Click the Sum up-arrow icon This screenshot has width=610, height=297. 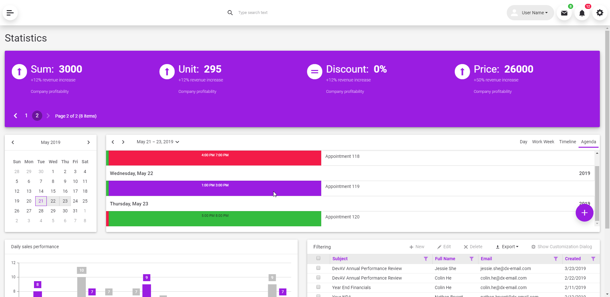pos(19,72)
